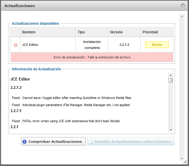This screenshot has height=166, width=189.
Task: Click the blue info icon on Comprobar Actualizaciones
Action: pyautogui.click(x=24, y=142)
